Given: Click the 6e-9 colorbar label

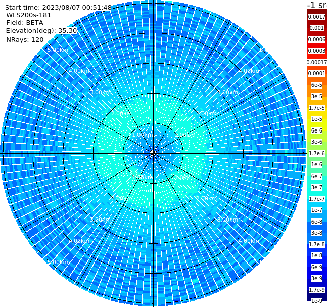Looking at the screenshot, I should click(317, 267).
